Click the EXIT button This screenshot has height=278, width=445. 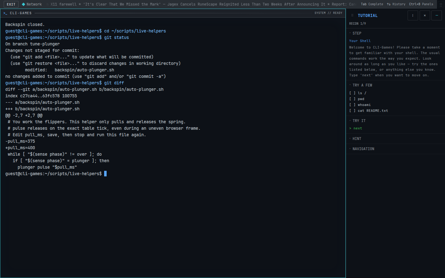tap(11, 4)
